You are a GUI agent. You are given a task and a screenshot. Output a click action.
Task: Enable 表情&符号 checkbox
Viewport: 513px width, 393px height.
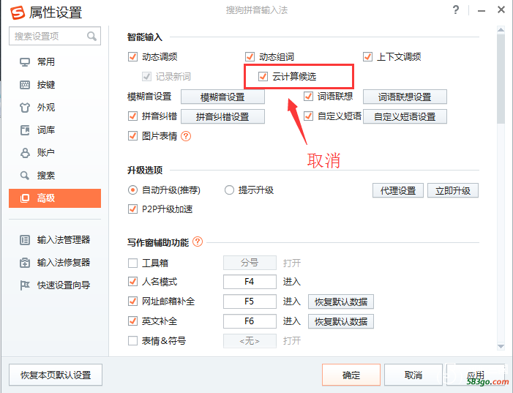point(132,340)
